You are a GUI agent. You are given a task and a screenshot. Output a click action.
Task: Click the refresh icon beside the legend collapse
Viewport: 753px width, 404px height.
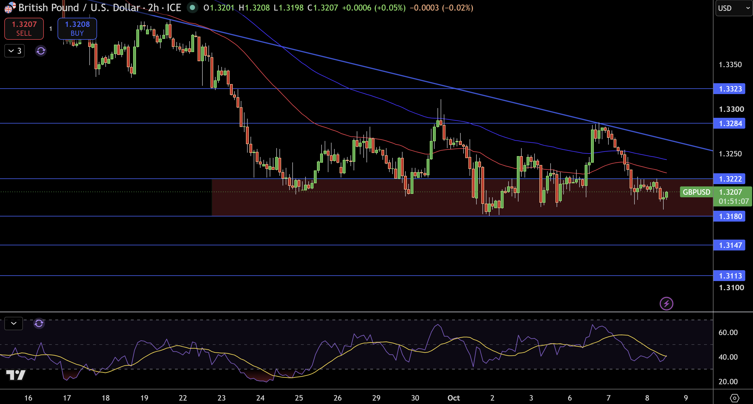pos(41,51)
